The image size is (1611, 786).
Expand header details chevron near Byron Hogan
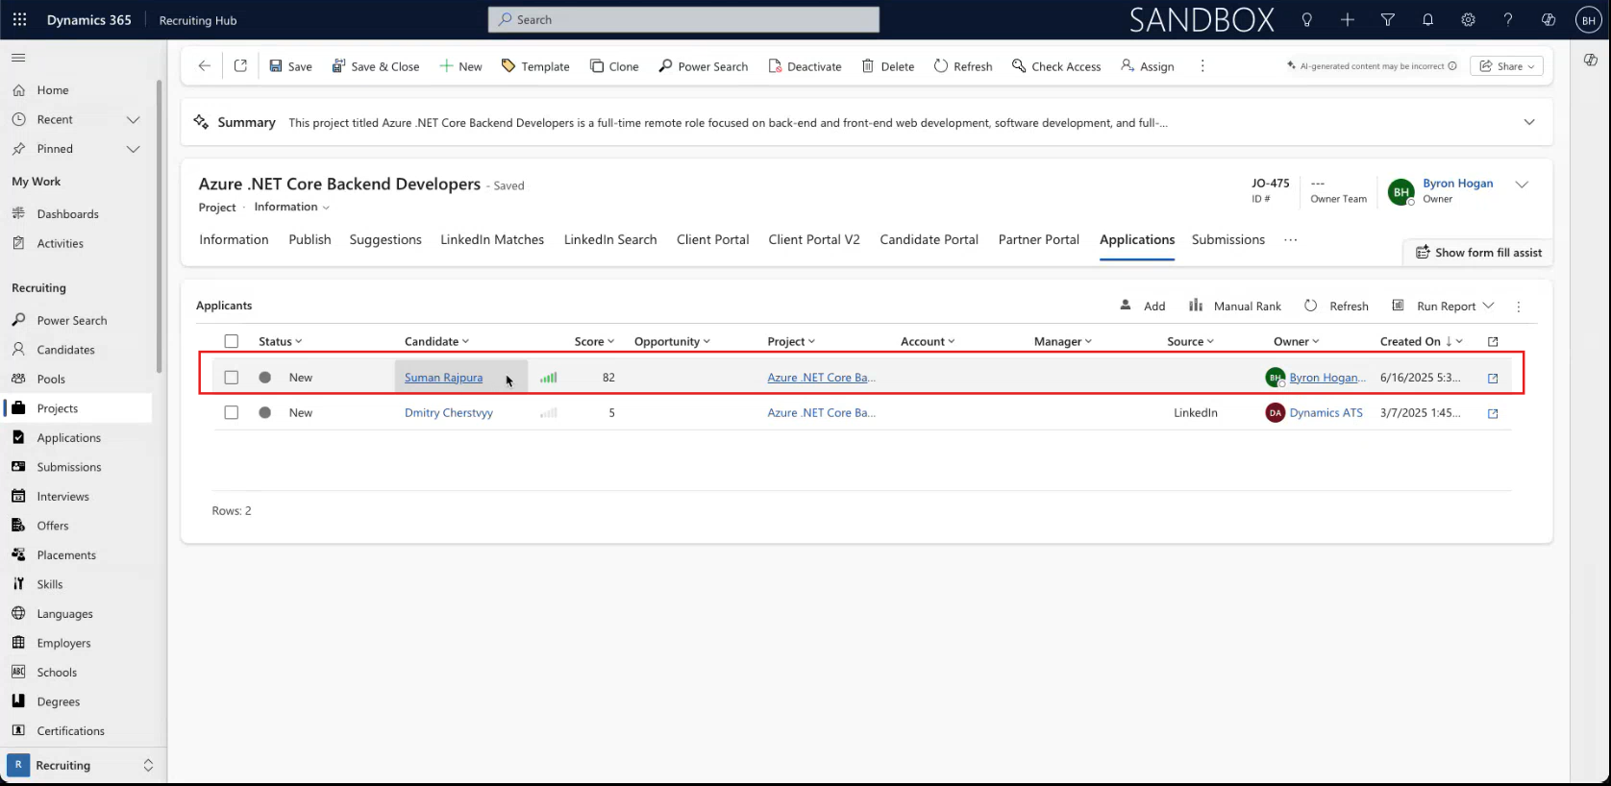1522,184
